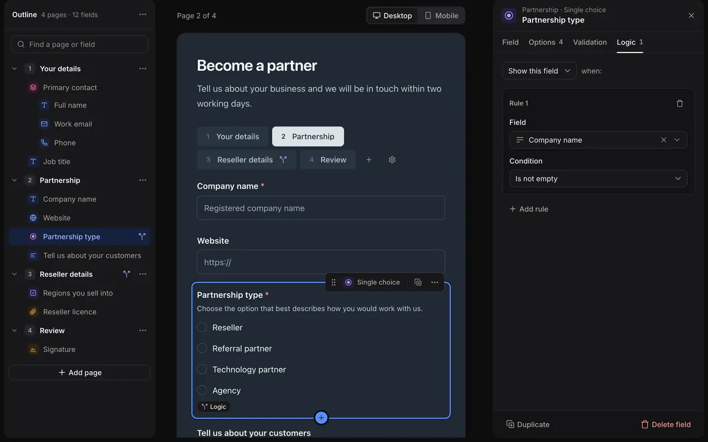Click the Add rule button
Screen dimensions: 708x442
coord(529,209)
